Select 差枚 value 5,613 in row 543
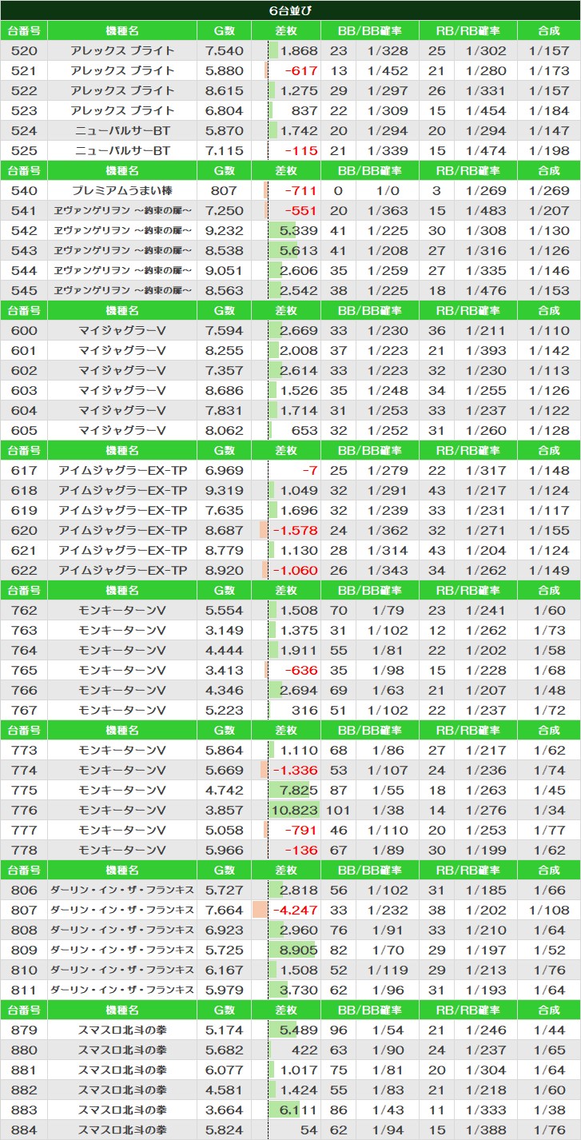This screenshot has height=1140, width=581. (x=299, y=250)
